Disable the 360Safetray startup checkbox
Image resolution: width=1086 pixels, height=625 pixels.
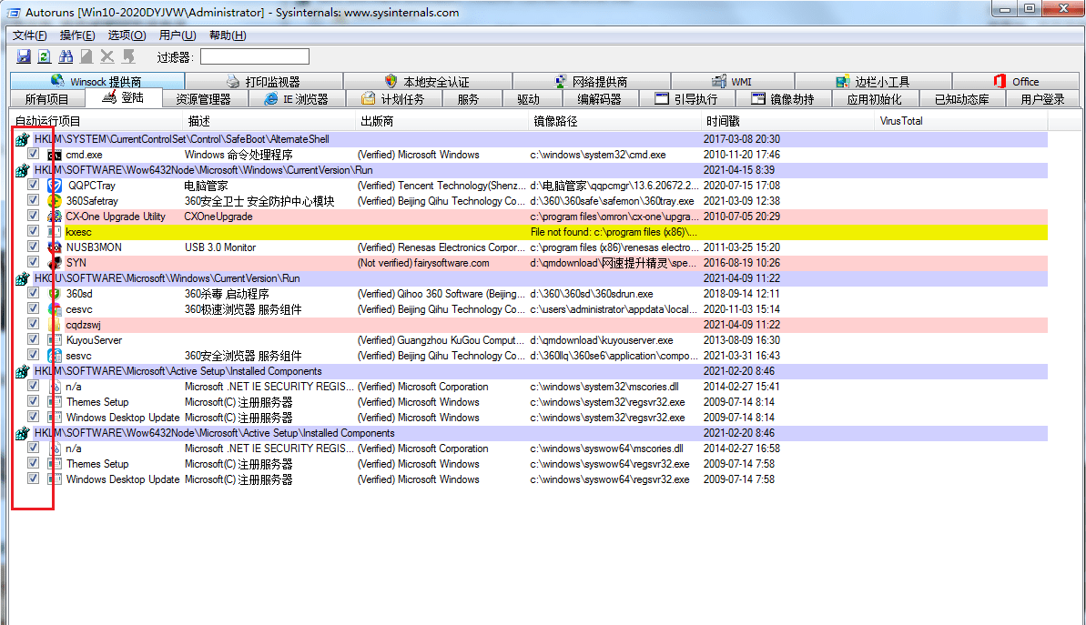[33, 200]
